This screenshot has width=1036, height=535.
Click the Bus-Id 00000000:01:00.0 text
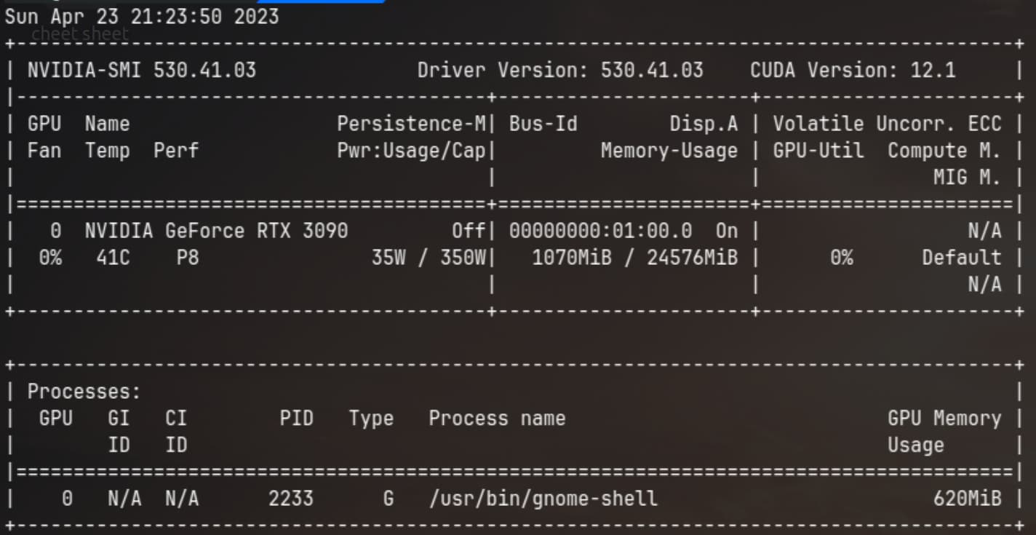[600, 231]
